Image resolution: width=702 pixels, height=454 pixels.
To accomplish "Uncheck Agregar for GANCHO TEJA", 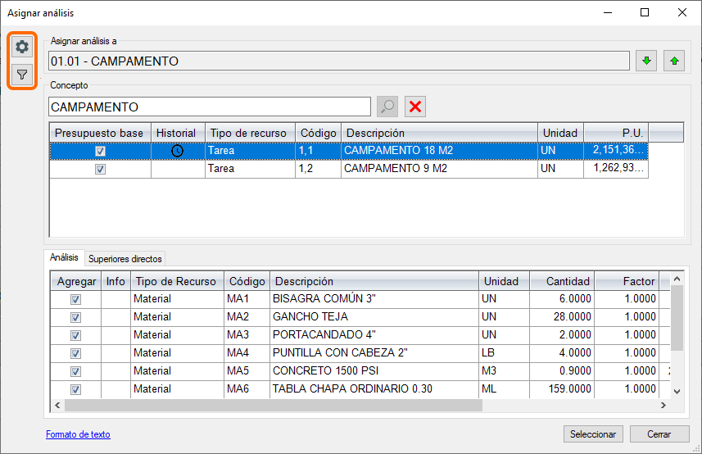I will pos(75,317).
